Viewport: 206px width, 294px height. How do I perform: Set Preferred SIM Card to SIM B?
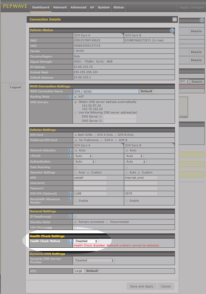click(x=116, y=140)
